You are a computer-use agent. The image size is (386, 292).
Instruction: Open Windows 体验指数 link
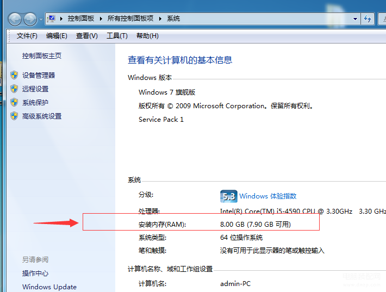[268, 196]
